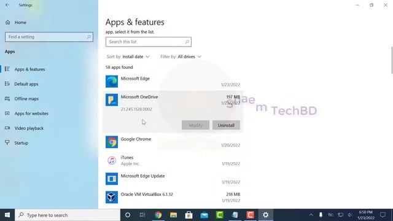This screenshot has width=393, height=221.
Task: Select the Google Chrome app entry
Action: (173, 142)
